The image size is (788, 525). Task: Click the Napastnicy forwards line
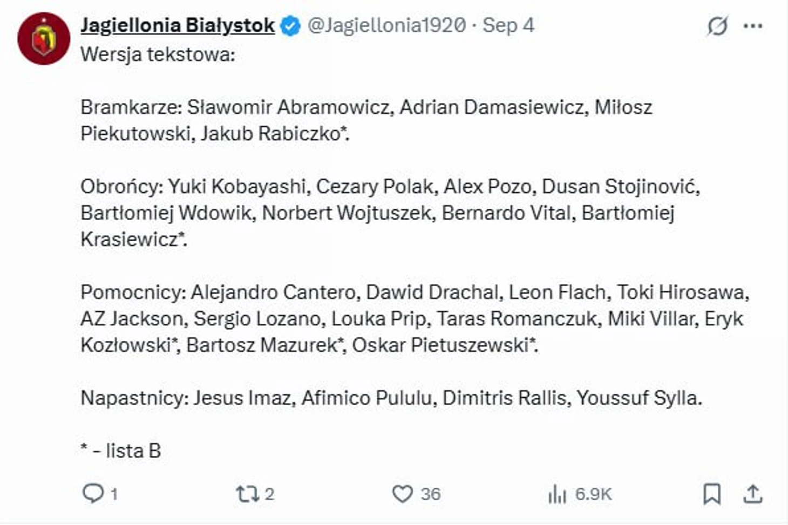[391, 398]
